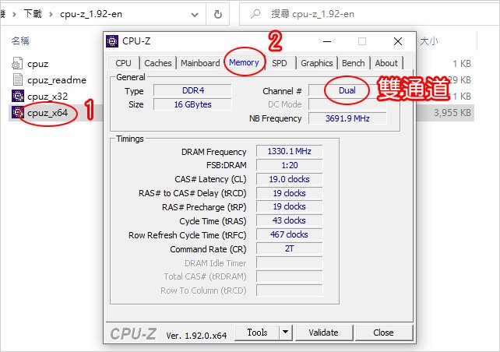Viewport: 500px width, 352px height.
Task: Click the Tools button
Action: [257, 333]
